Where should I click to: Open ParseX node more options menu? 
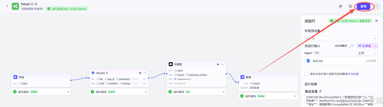tap(145, 73)
